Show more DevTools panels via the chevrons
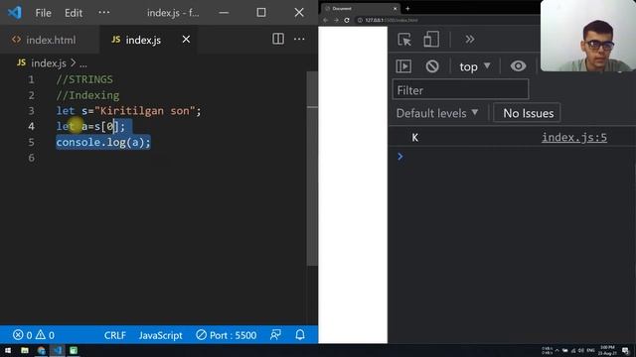Viewport: 636px width, 357px height. pyautogui.click(x=470, y=40)
